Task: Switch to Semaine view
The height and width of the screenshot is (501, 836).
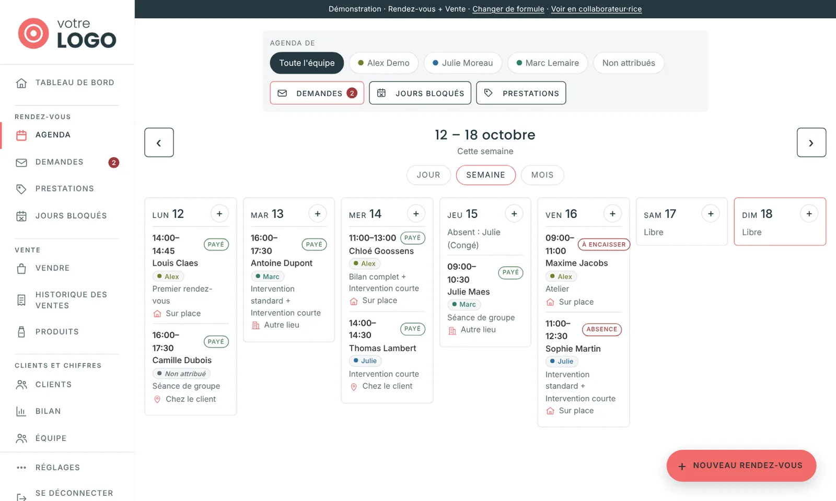Action: pos(486,175)
